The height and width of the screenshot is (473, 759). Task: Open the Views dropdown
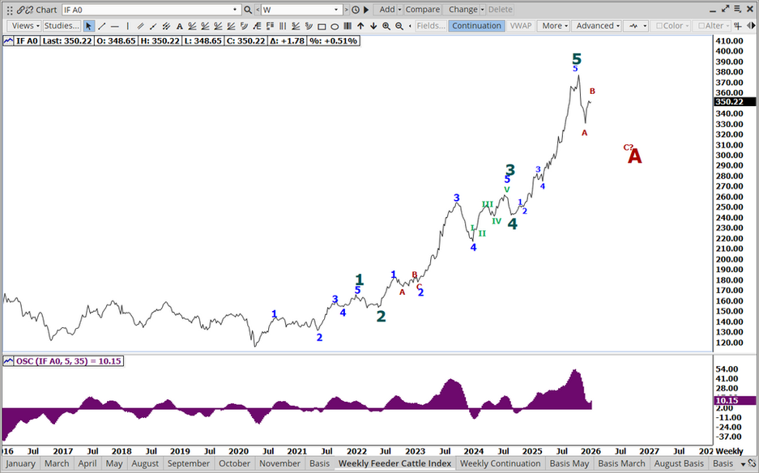23,26
